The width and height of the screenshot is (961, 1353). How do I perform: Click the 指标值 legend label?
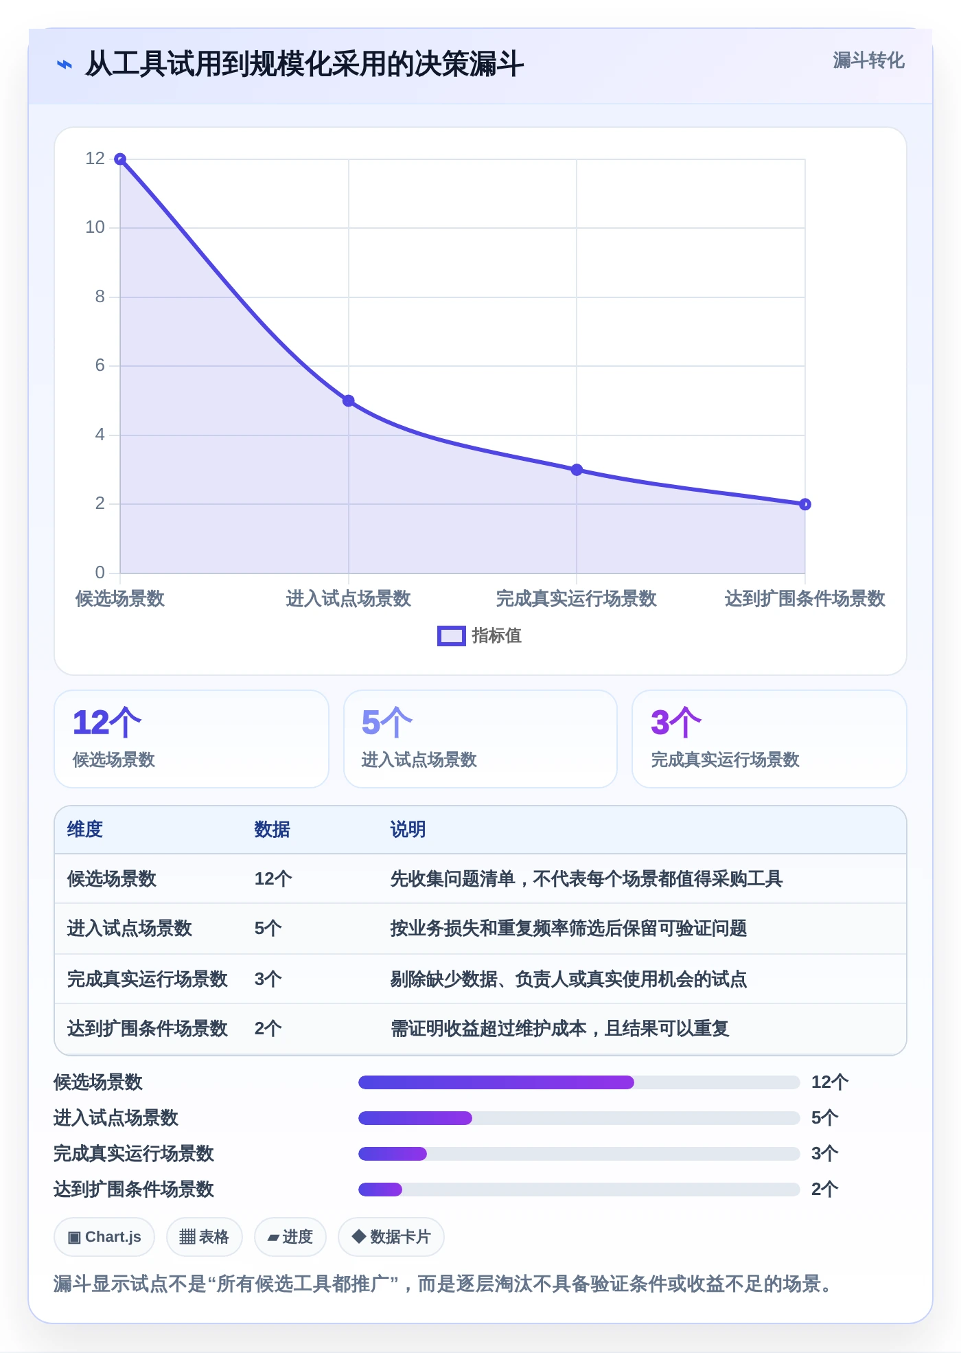(x=497, y=636)
